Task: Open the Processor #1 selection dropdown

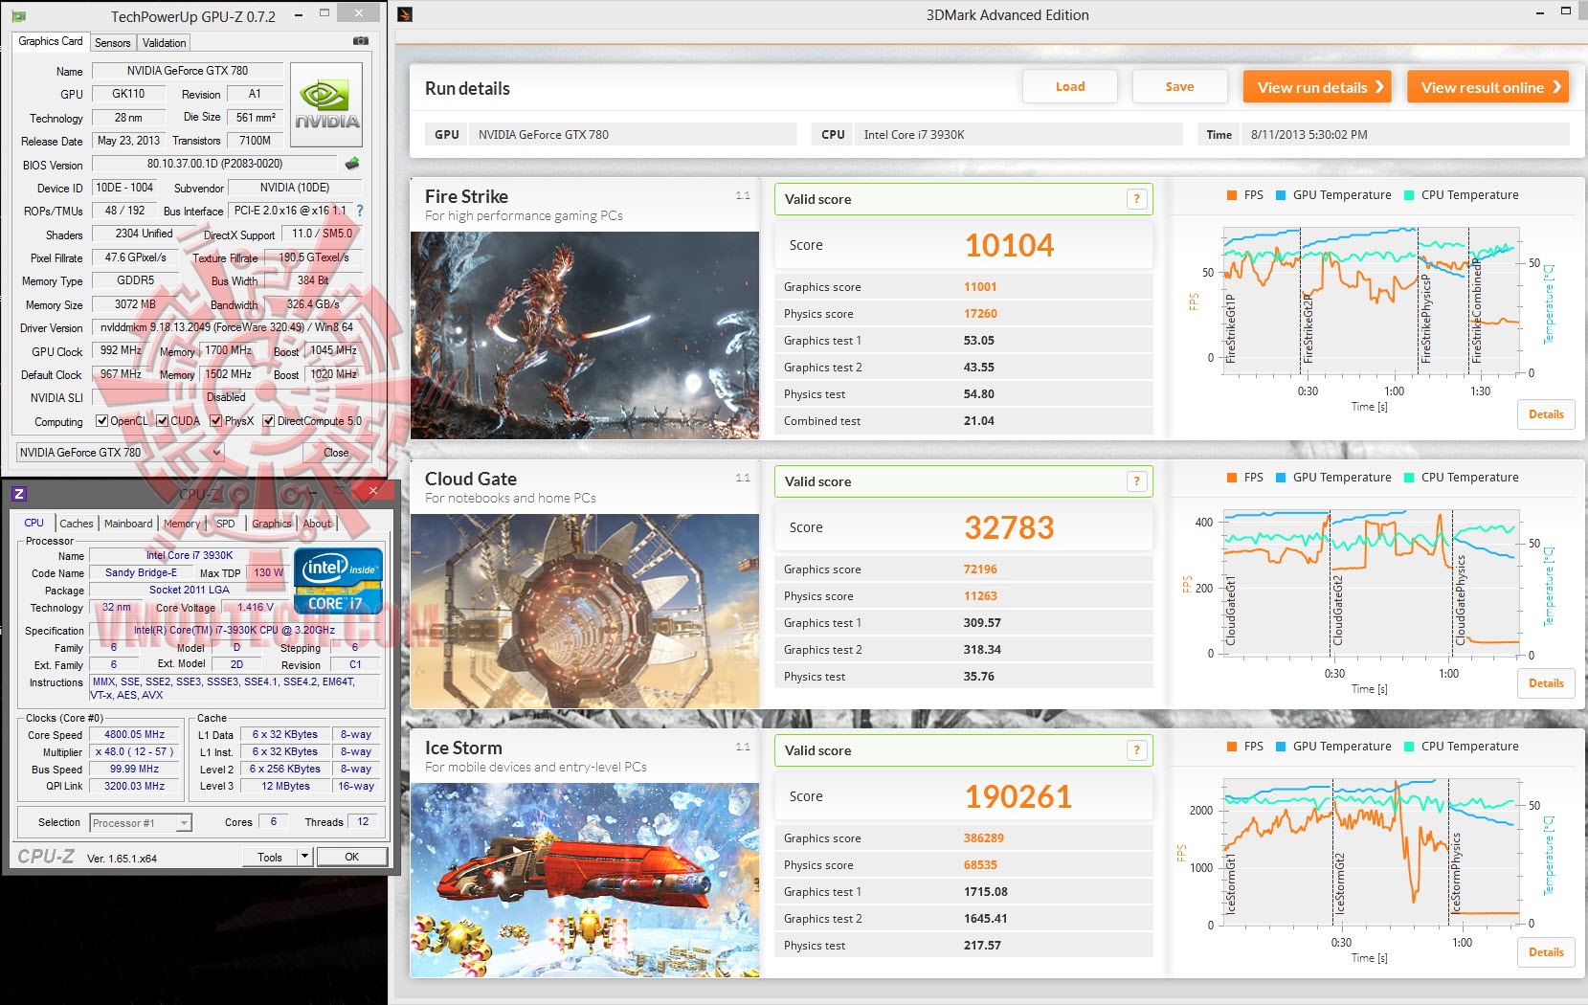Action: point(141,823)
